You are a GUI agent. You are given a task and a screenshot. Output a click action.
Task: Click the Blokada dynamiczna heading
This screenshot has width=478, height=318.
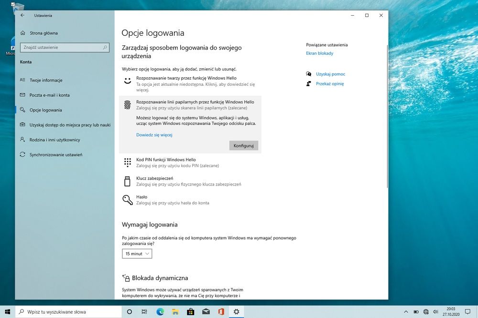coord(160,278)
